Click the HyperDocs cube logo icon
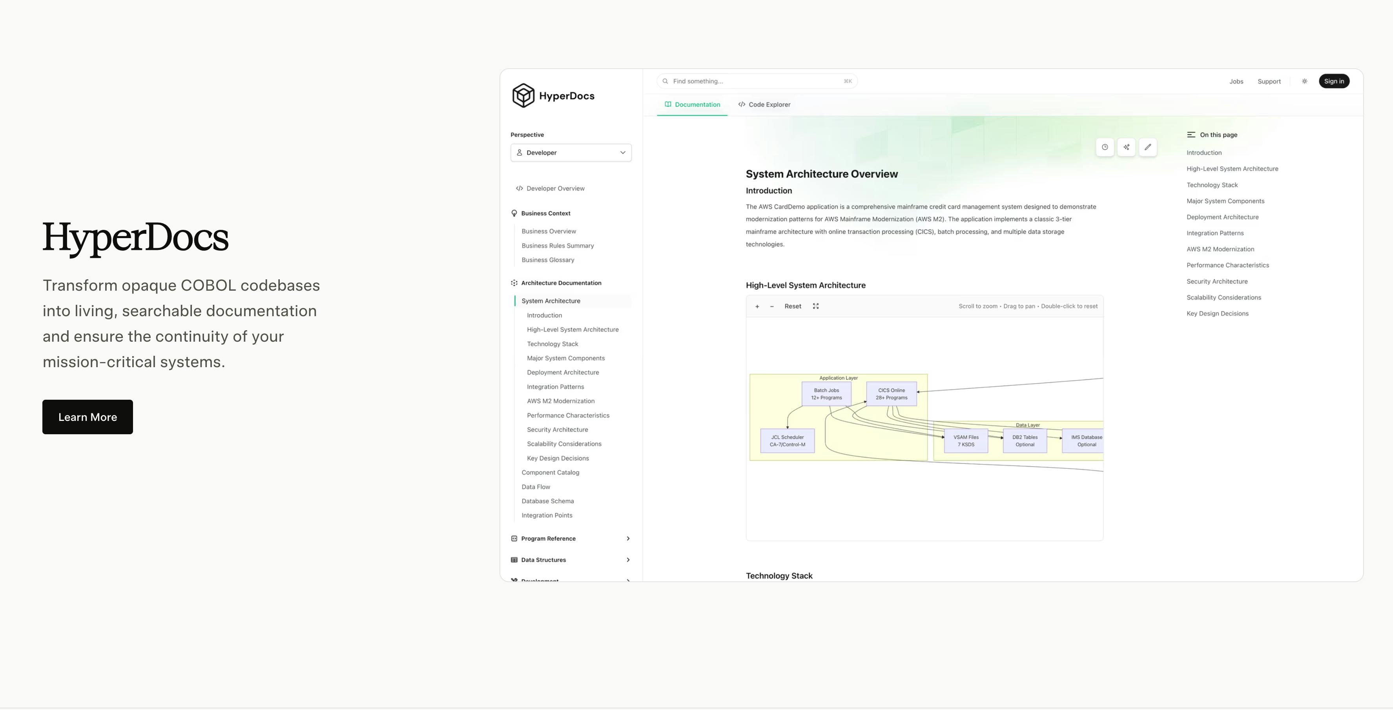 (523, 96)
